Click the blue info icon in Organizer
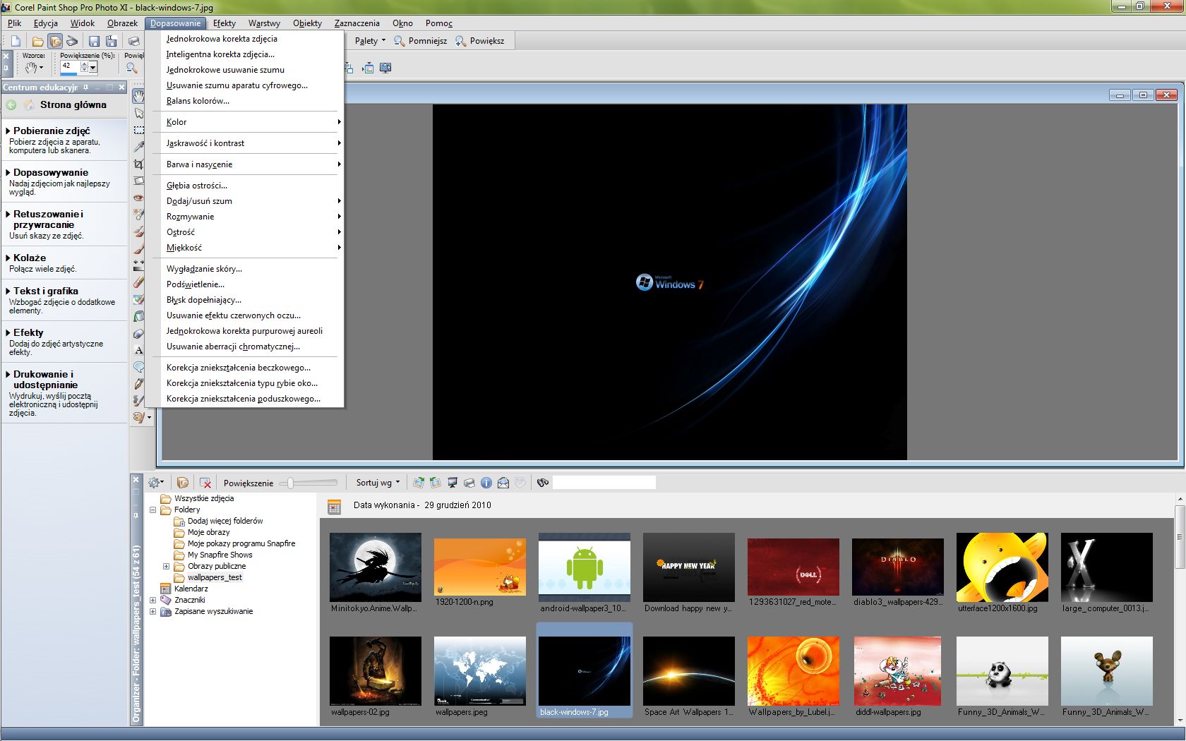This screenshot has height=741, width=1186. [x=486, y=483]
